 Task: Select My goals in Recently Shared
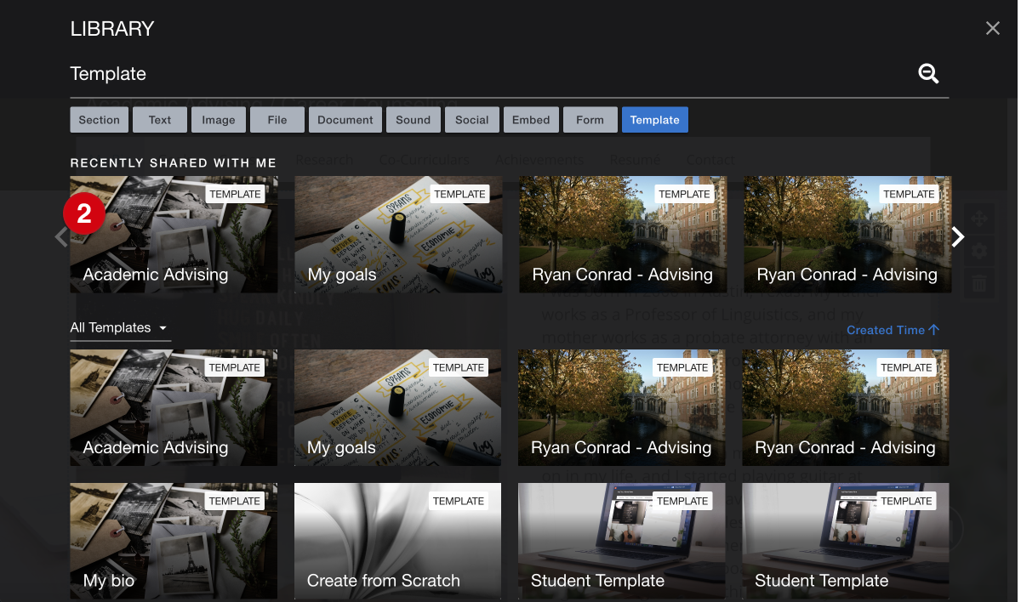398,235
